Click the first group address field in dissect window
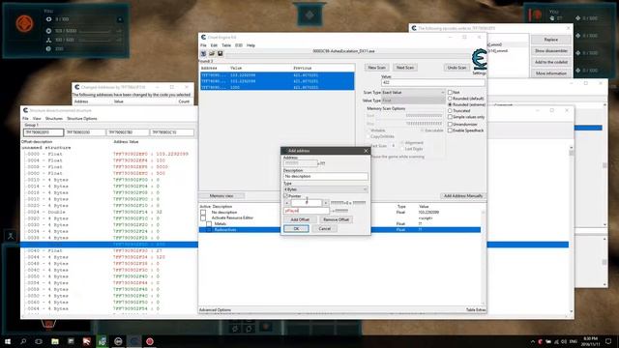Image resolution: width=619 pixels, height=348 pixels. [43, 132]
